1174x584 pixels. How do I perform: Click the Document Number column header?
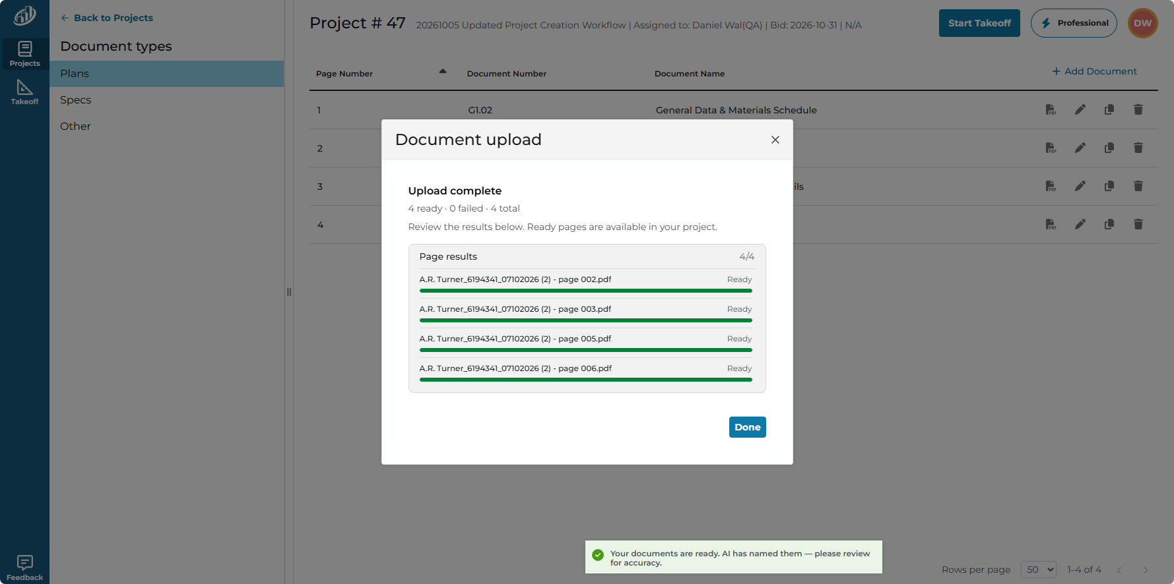[506, 74]
